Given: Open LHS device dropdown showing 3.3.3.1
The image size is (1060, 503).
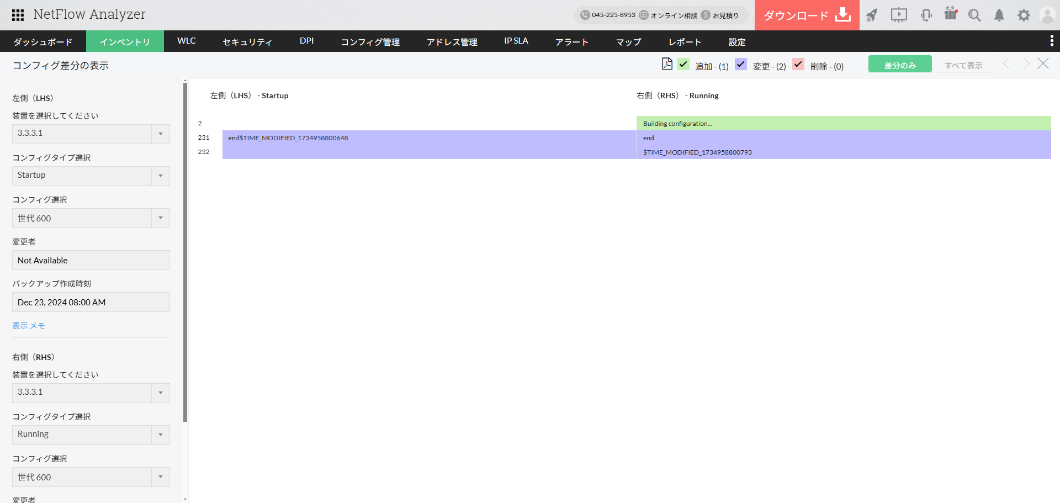Looking at the screenshot, I should pos(91,134).
